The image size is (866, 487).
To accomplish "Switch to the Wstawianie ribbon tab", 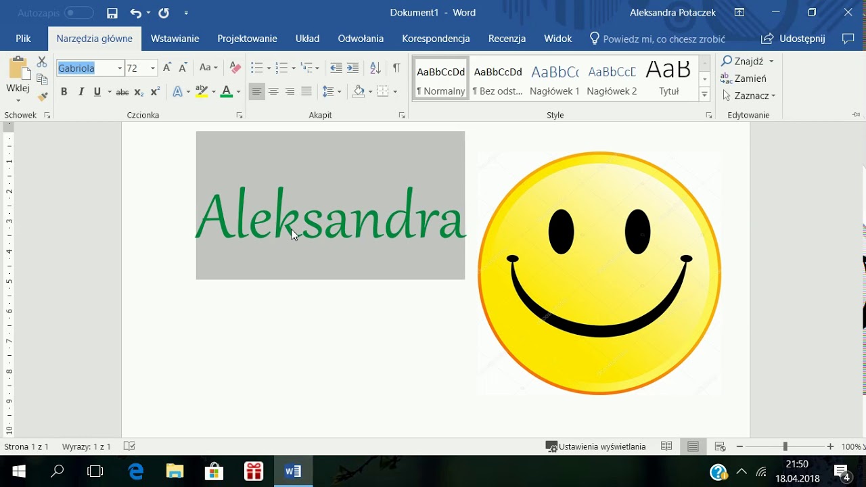I will [x=175, y=39].
